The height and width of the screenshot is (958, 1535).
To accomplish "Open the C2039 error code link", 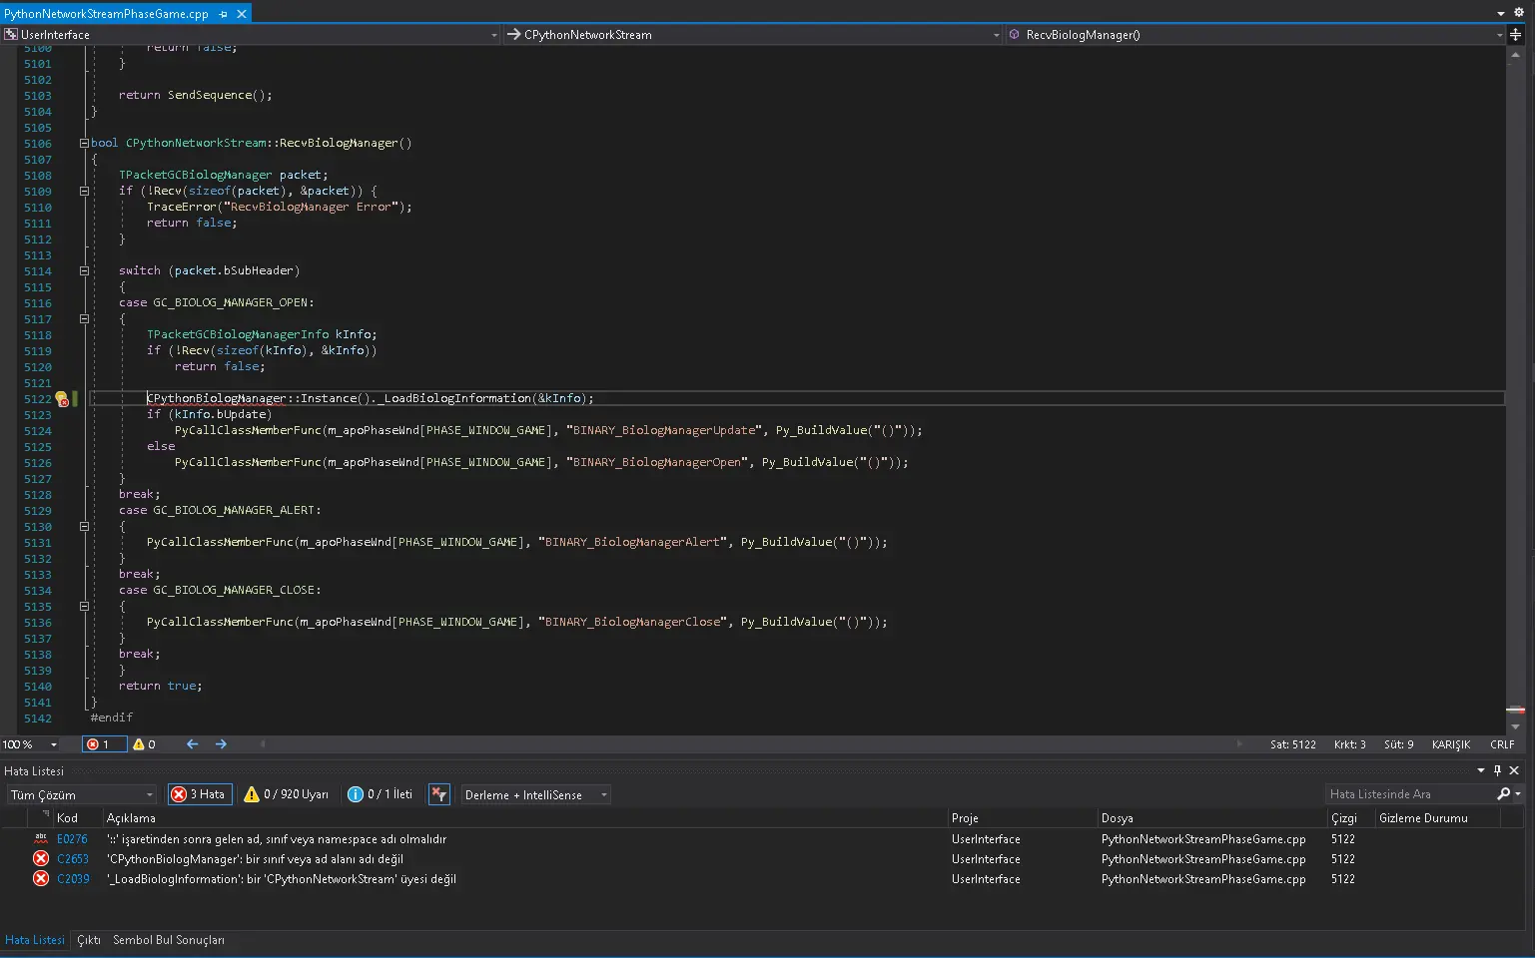I will pyautogui.click(x=73, y=879).
